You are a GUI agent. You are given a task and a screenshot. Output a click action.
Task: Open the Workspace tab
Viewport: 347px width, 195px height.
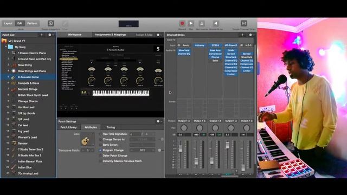click(75, 35)
